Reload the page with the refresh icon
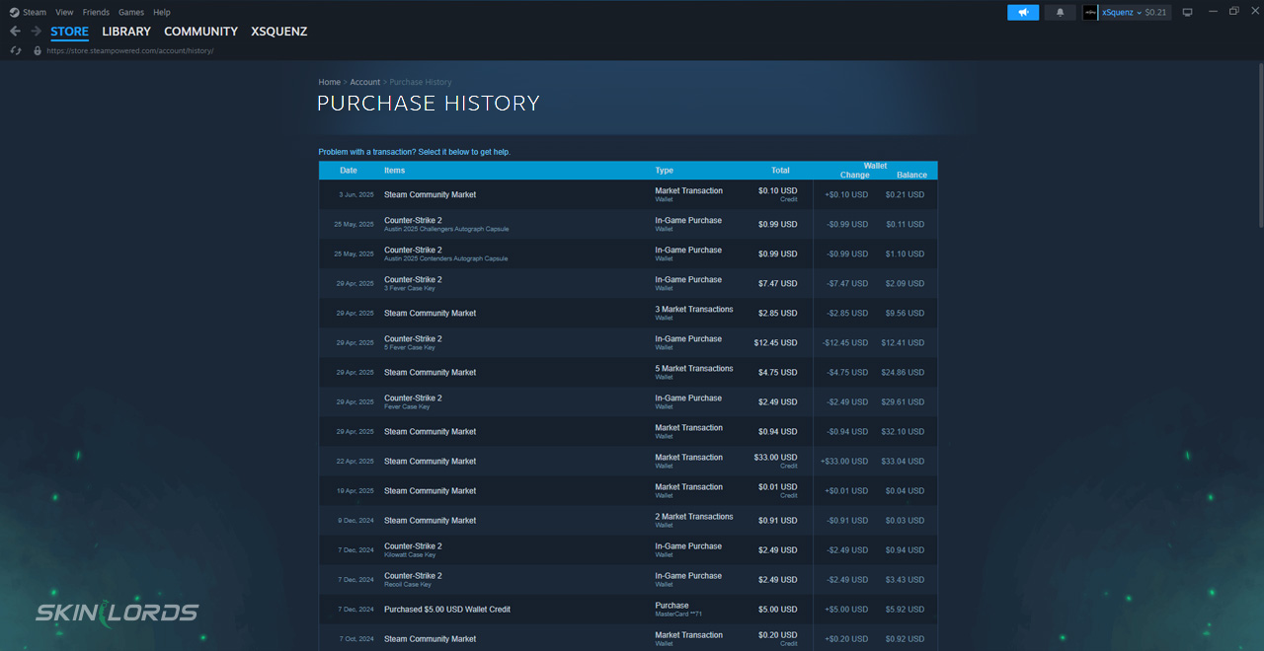 (16, 50)
